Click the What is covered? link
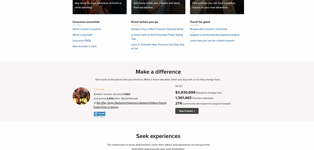Image resolution: width=314 pixels, height=150 pixels. click(82, 35)
